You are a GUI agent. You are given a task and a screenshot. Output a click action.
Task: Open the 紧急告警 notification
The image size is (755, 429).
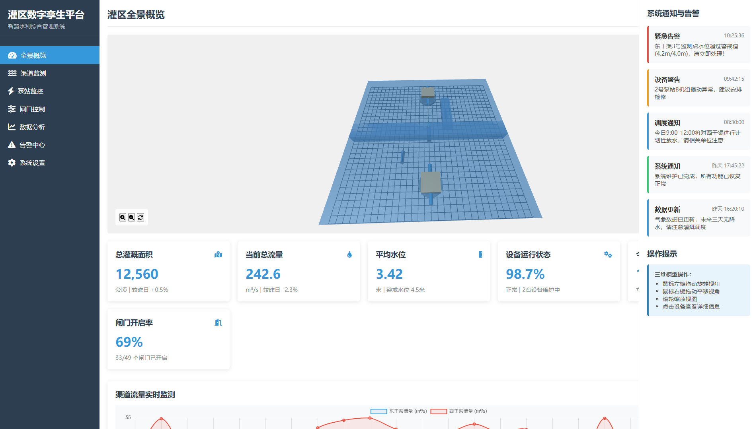pos(698,45)
